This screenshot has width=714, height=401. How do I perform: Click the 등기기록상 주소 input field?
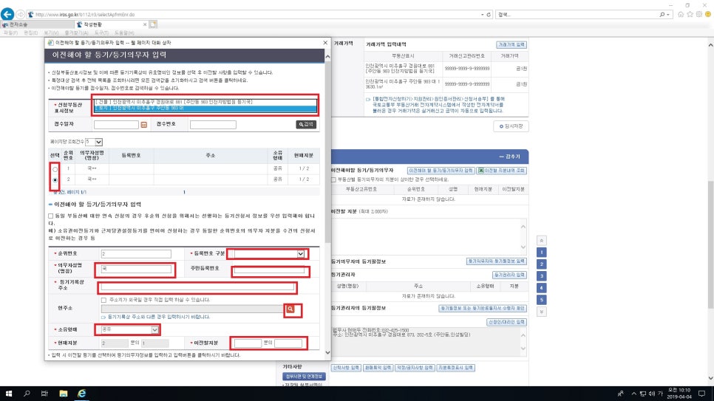[197, 287]
